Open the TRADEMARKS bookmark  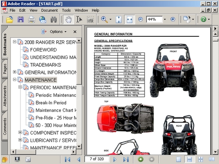point(46,65)
